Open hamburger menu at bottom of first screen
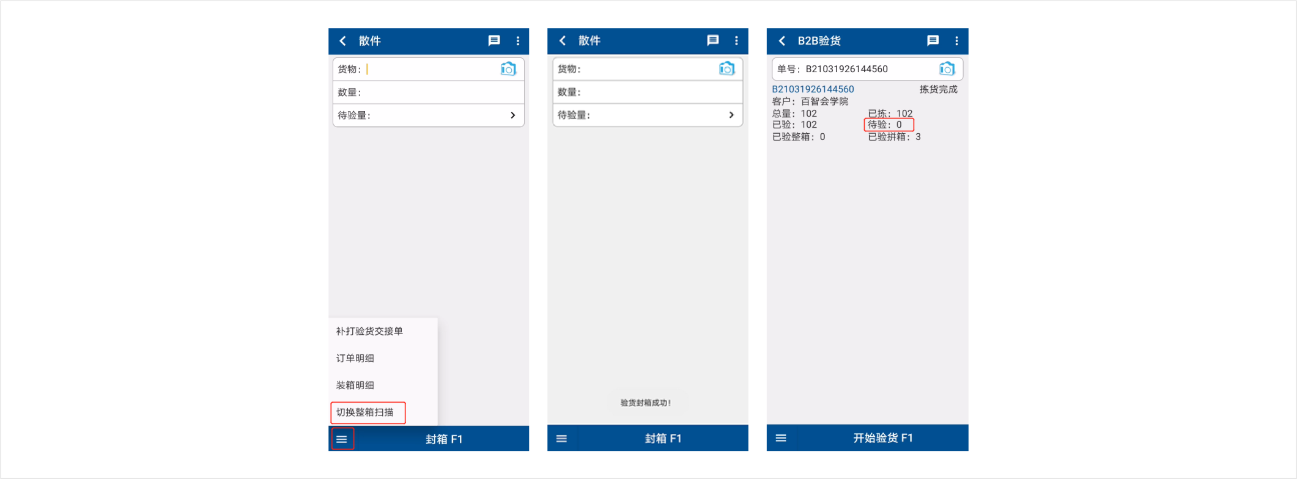Image resolution: width=1297 pixels, height=479 pixels. click(342, 439)
